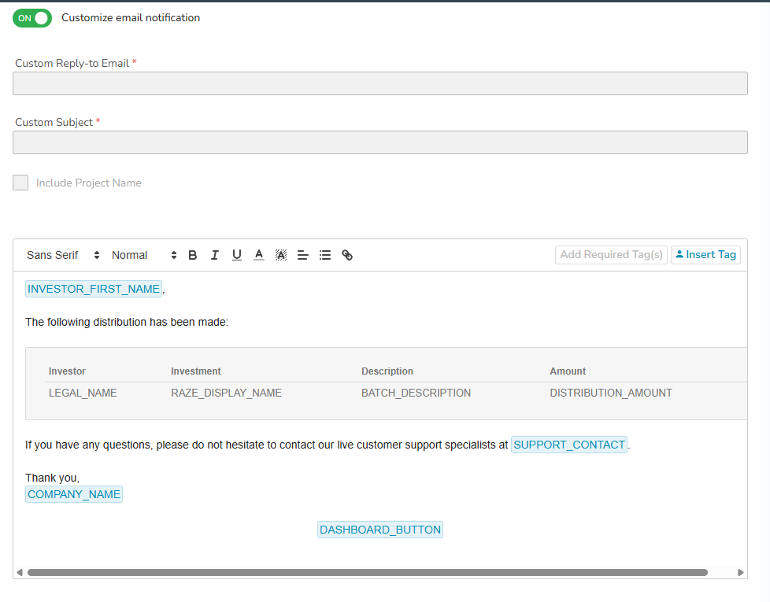
Task: Open text alignment options
Action: [303, 255]
